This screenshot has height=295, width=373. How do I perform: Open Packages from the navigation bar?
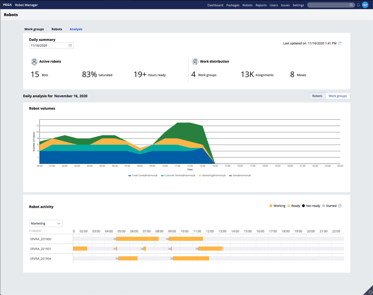[x=233, y=5]
